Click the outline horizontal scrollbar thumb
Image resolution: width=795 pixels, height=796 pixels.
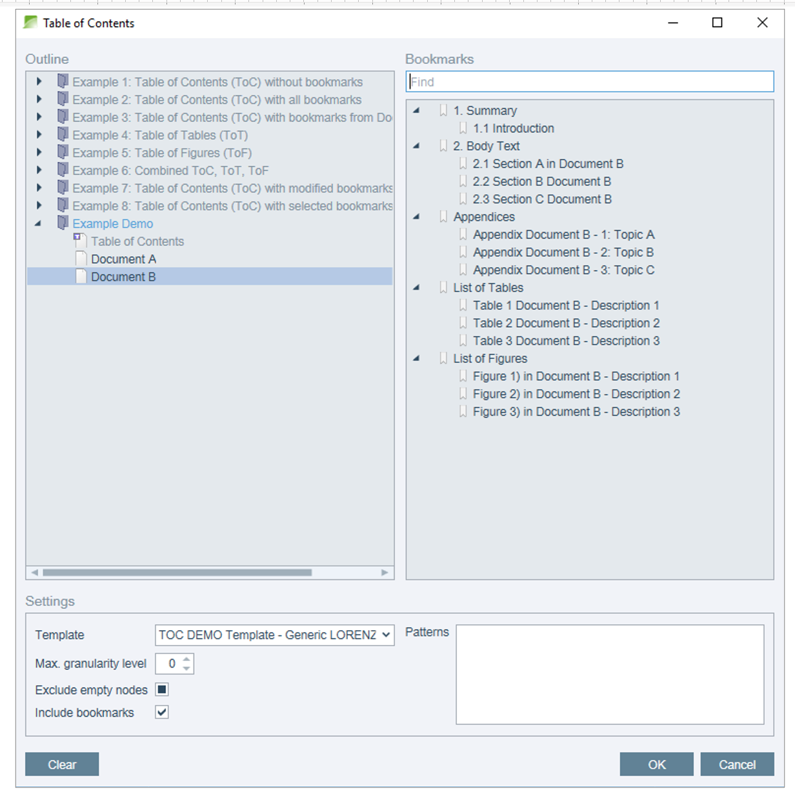tap(177, 573)
